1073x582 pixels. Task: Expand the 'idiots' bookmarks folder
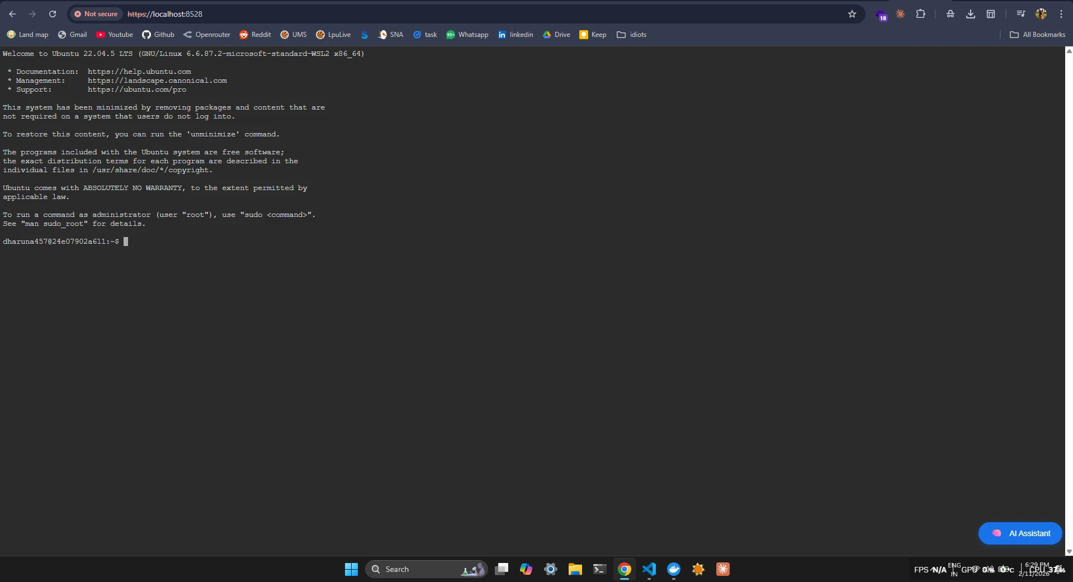click(x=631, y=35)
